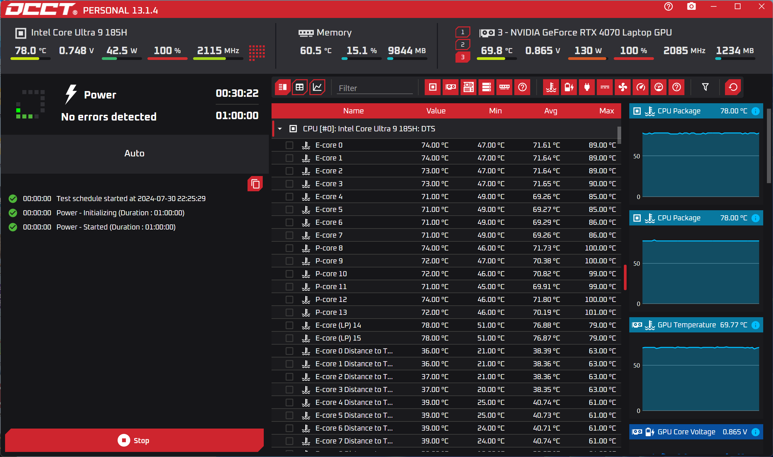Check E-core 5 Distance to T checkbox

click(289, 415)
